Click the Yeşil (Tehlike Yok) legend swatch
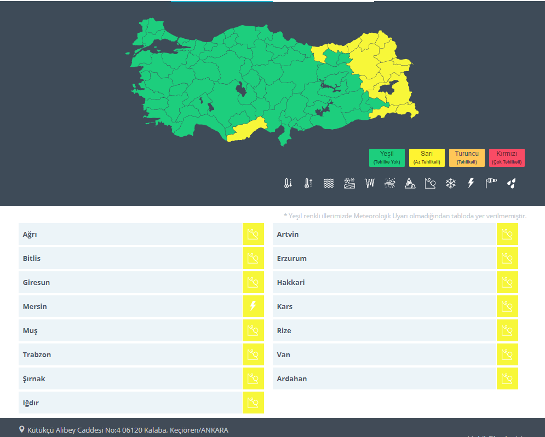Screen dimensions: 545x437 387,158
